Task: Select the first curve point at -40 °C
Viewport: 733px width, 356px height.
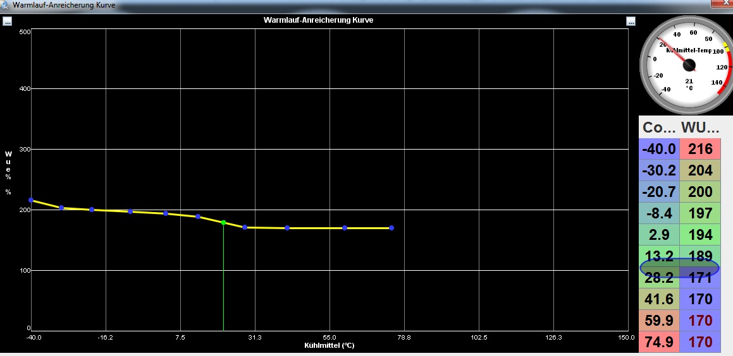Action: [31, 200]
